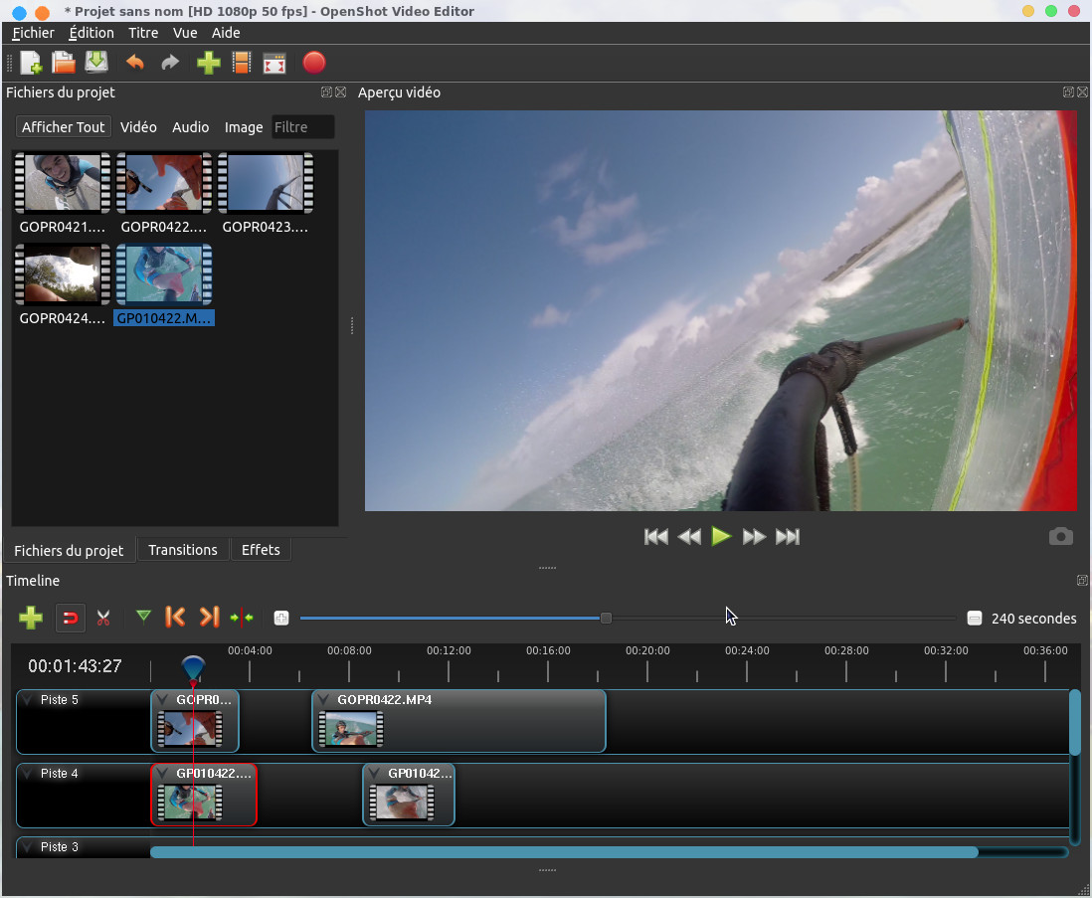The width and height of the screenshot is (1092, 898).
Task: Open the Piste 4 track menu arrow
Action: point(27,774)
